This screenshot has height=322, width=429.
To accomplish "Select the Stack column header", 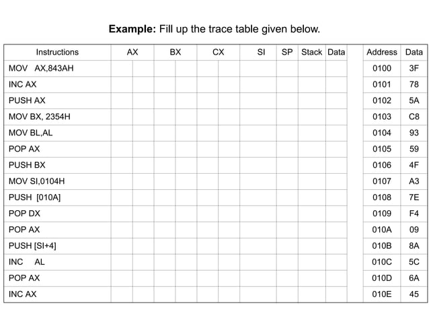I will point(311,52).
